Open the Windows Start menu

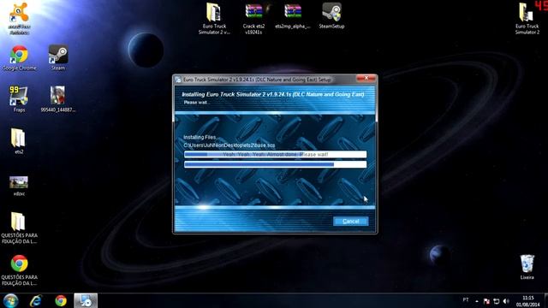tap(10, 300)
